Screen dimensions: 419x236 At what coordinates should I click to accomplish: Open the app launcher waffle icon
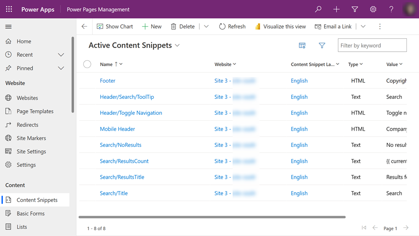(x=9, y=9)
